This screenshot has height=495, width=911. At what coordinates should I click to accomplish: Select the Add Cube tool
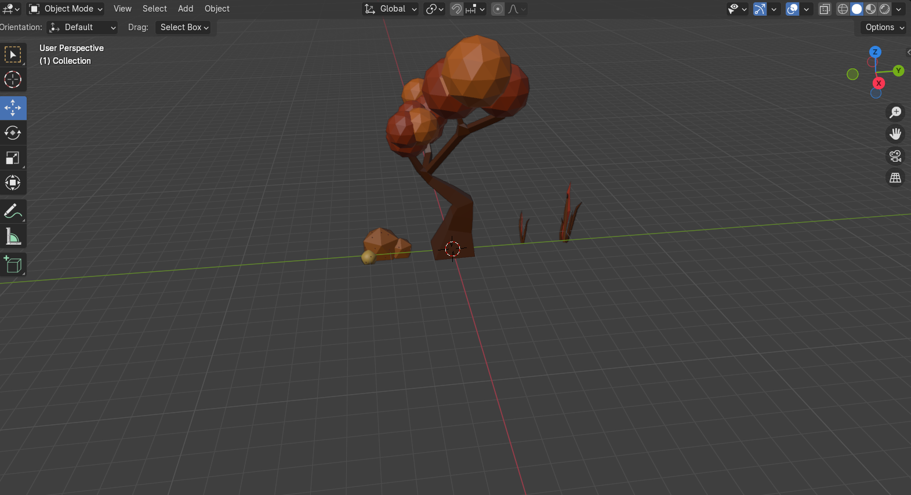(13, 265)
